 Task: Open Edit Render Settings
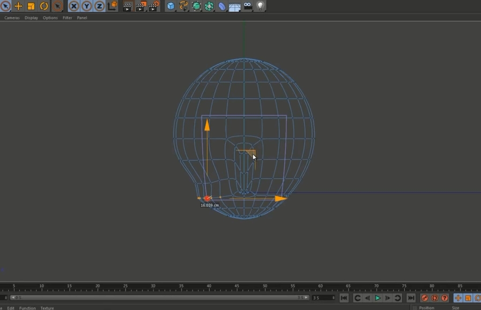[154, 6]
